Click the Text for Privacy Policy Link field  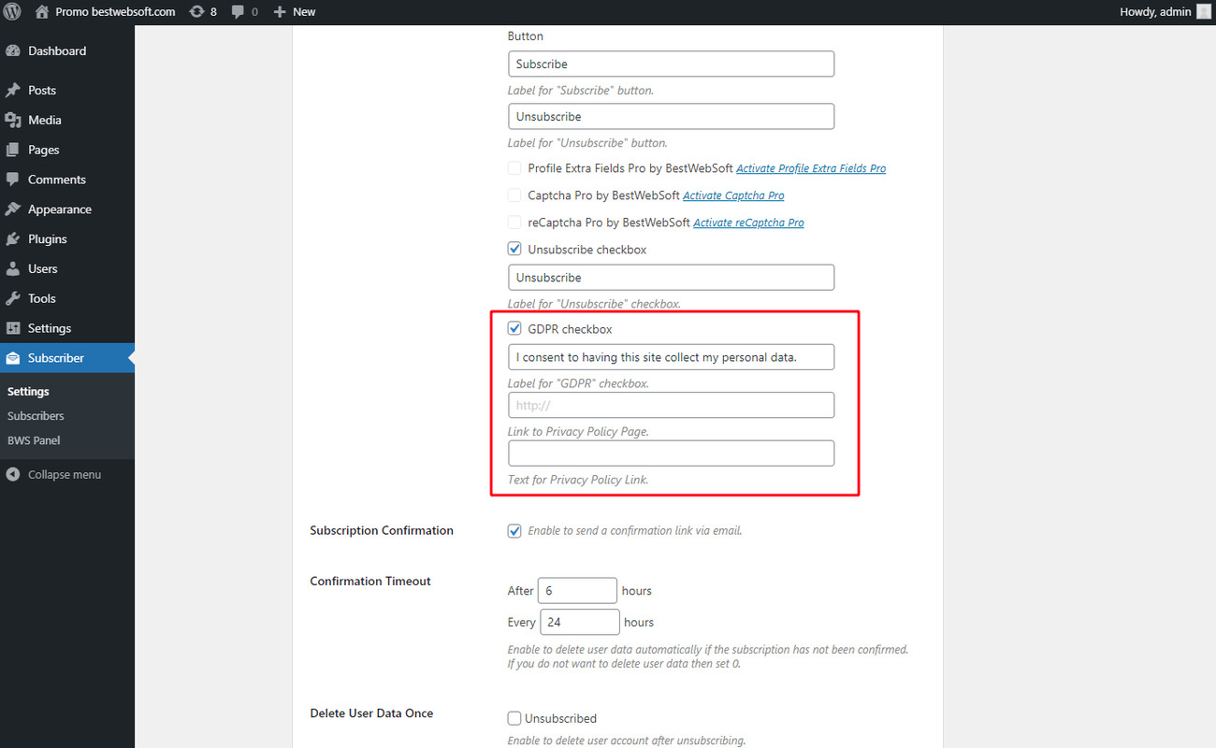(671, 453)
